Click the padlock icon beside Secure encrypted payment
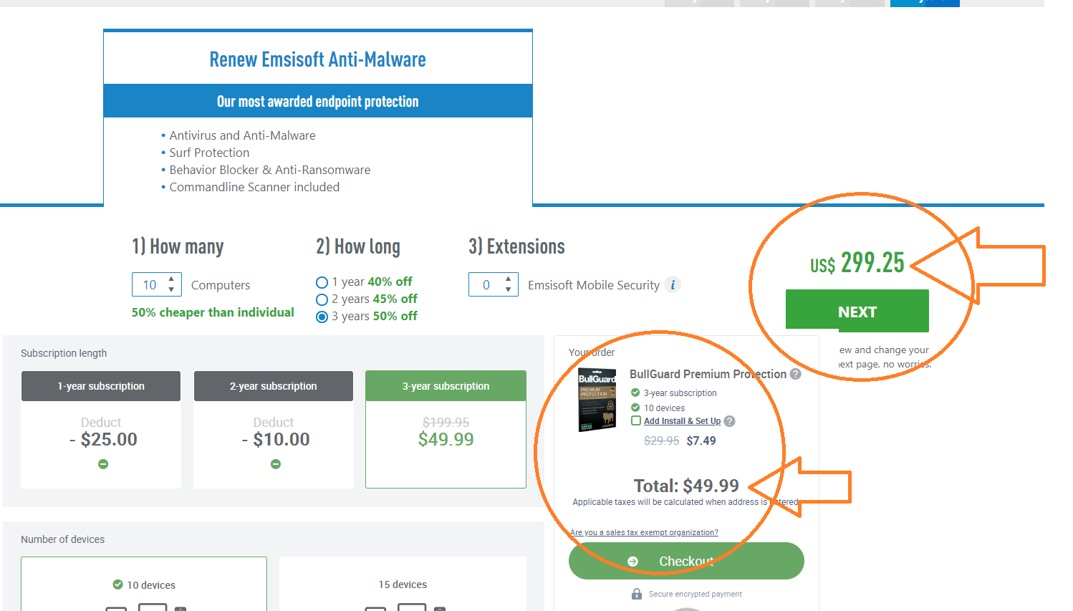 point(636,594)
